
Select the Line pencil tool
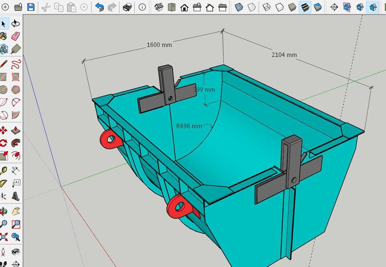(3, 64)
